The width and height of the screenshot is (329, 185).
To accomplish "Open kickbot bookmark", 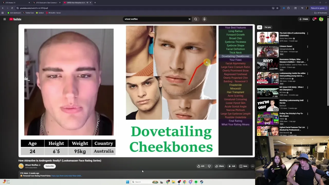I will (40, 13).
